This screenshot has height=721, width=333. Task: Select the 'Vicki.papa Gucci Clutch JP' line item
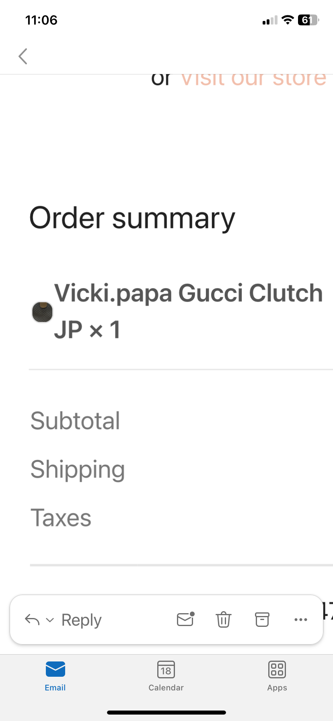click(x=187, y=310)
